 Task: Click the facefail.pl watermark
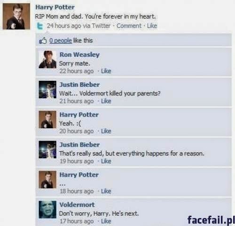(x=211, y=220)
